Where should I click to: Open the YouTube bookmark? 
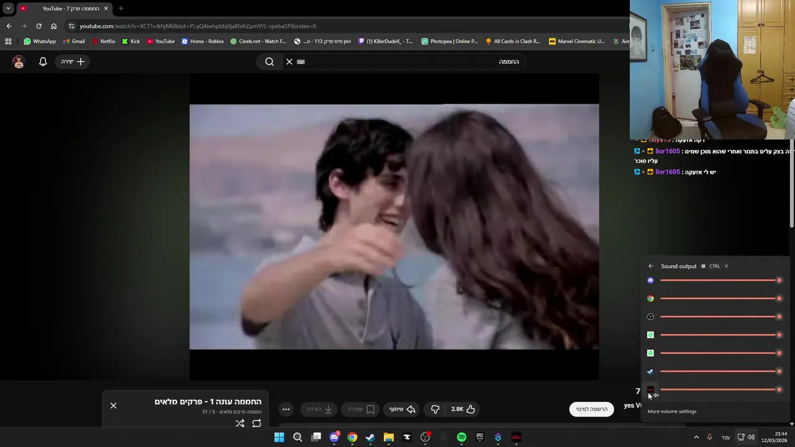click(x=161, y=42)
